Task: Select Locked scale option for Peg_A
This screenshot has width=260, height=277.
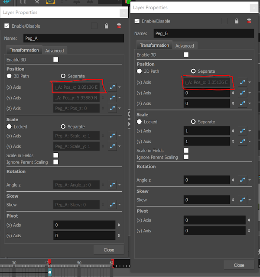Action: point(9,127)
